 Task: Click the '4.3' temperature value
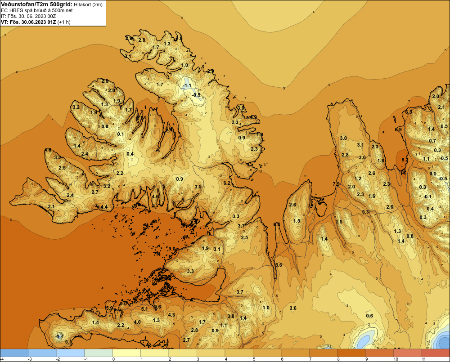pyautogui.click(x=171, y=315)
